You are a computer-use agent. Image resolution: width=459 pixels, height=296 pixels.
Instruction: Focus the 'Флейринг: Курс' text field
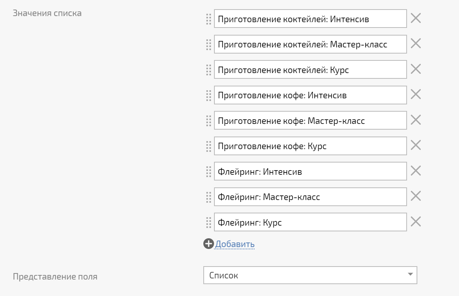tap(310, 222)
